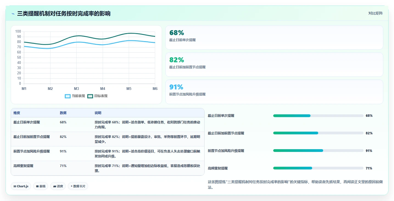Click the 前置节点加风险升级提醒 91% progress bar
The image size is (394, 201).
(318, 151)
